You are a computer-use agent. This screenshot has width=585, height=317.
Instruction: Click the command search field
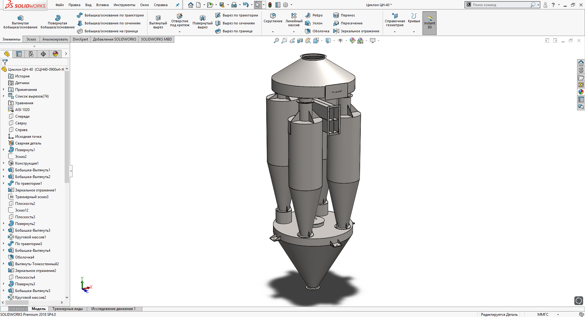500,5
